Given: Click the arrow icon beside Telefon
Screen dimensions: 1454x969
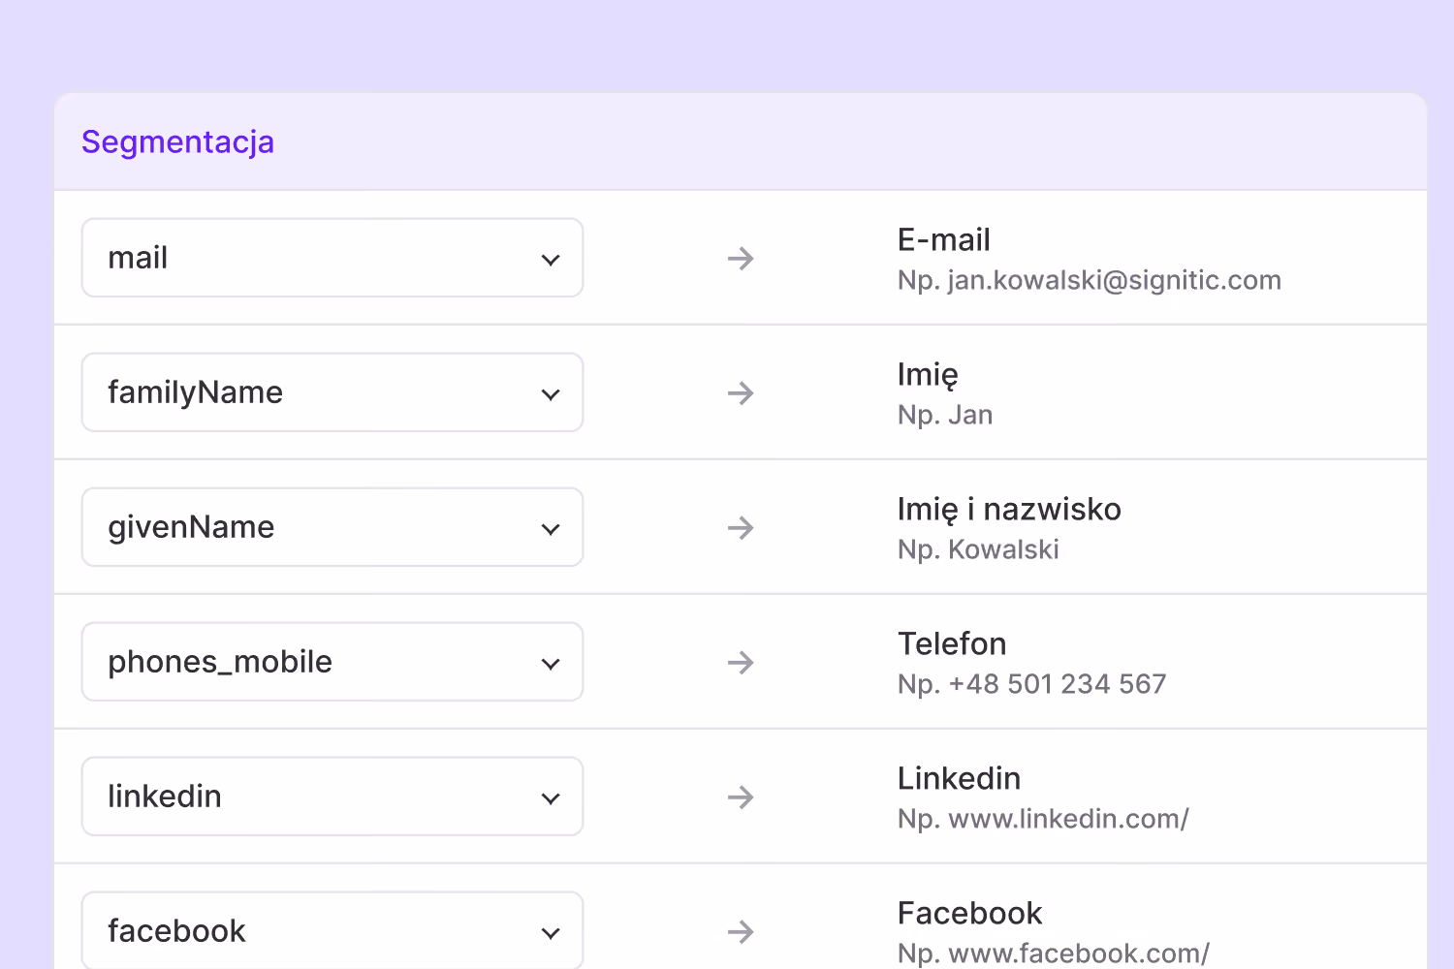Looking at the screenshot, I should 741,663.
